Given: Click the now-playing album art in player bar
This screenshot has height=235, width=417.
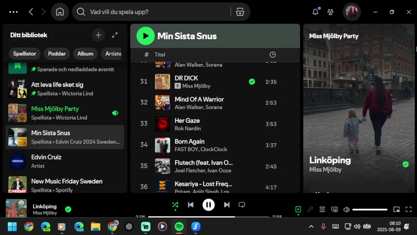Looking at the screenshot, I should coord(16,208).
